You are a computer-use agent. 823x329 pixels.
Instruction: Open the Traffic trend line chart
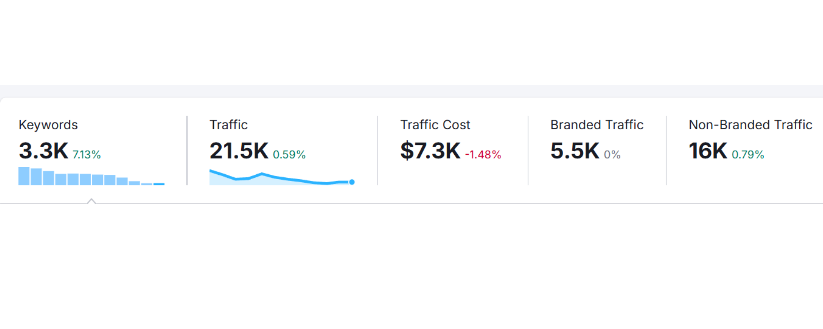282,177
